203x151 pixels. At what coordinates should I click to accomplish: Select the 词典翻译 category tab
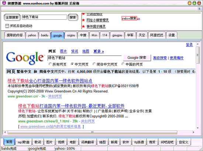pyautogui.click(x=87, y=142)
